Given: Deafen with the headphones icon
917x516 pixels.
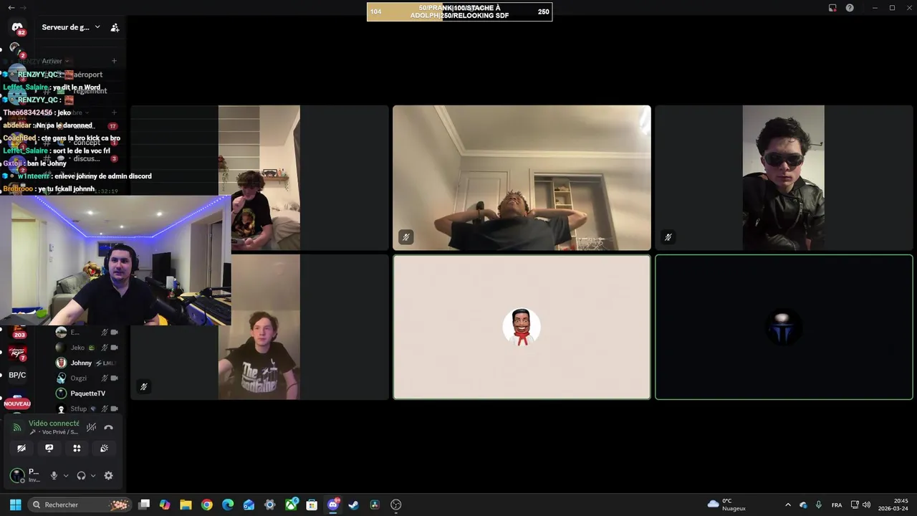Looking at the screenshot, I should tap(81, 475).
